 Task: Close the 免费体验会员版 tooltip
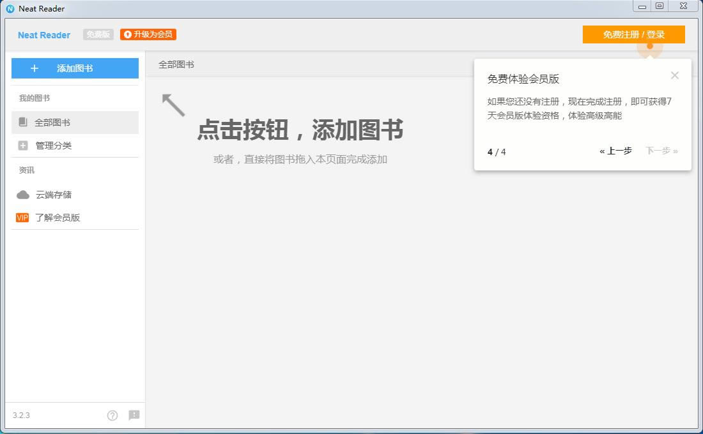(x=674, y=75)
